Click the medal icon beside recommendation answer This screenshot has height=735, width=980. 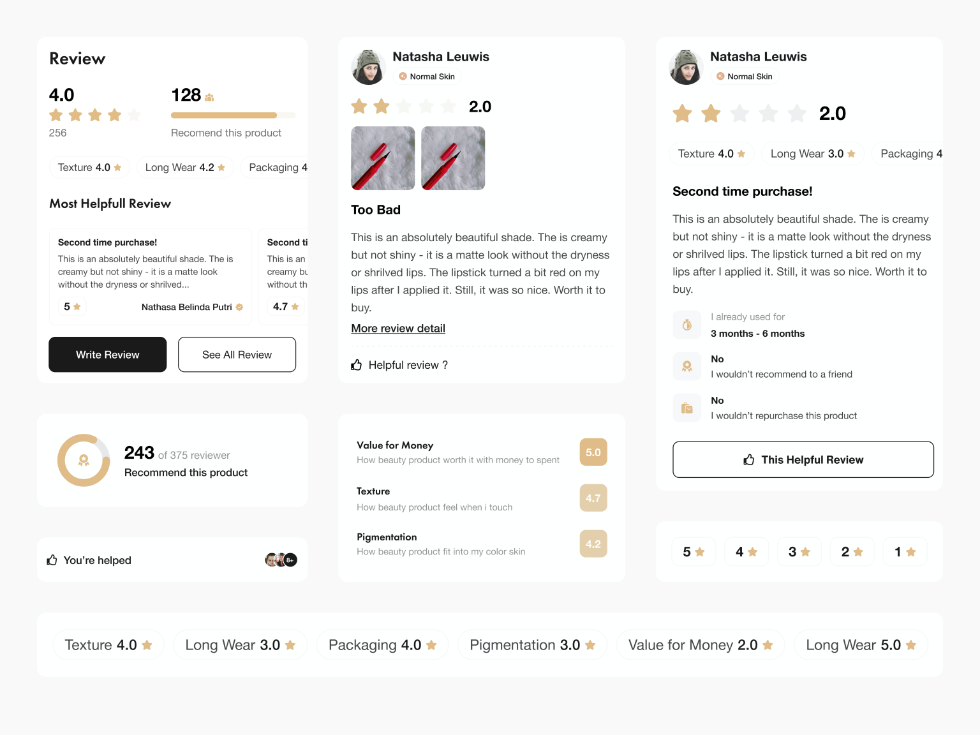point(687,366)
